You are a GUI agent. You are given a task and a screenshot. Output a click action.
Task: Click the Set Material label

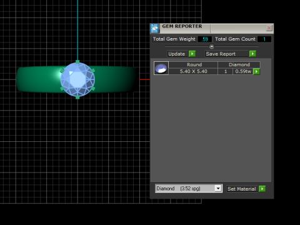click(x=242, y=189)
